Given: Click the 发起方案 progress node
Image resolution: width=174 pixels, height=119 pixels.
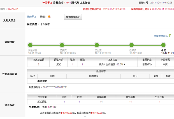Looking at the screenshot, I should tap(30, 45).
